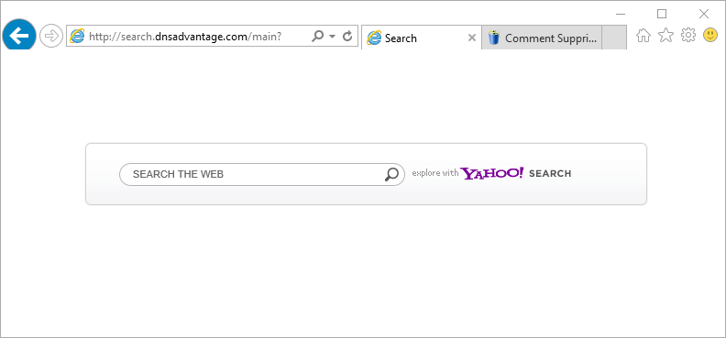Click the trash bin icon on Comment tab
726x338 pixels.
pyautogui.click(x=494, y=38)
